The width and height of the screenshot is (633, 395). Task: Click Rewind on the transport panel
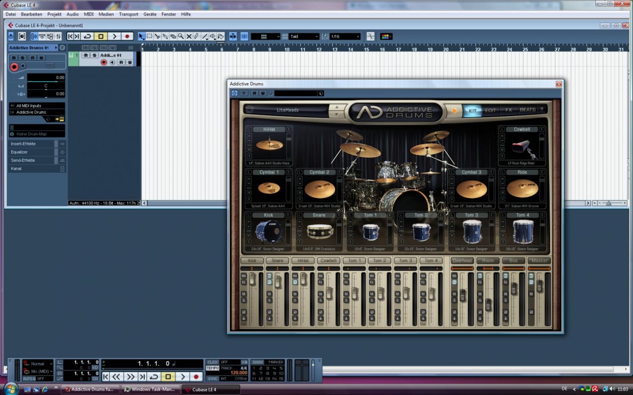point(117,376)
